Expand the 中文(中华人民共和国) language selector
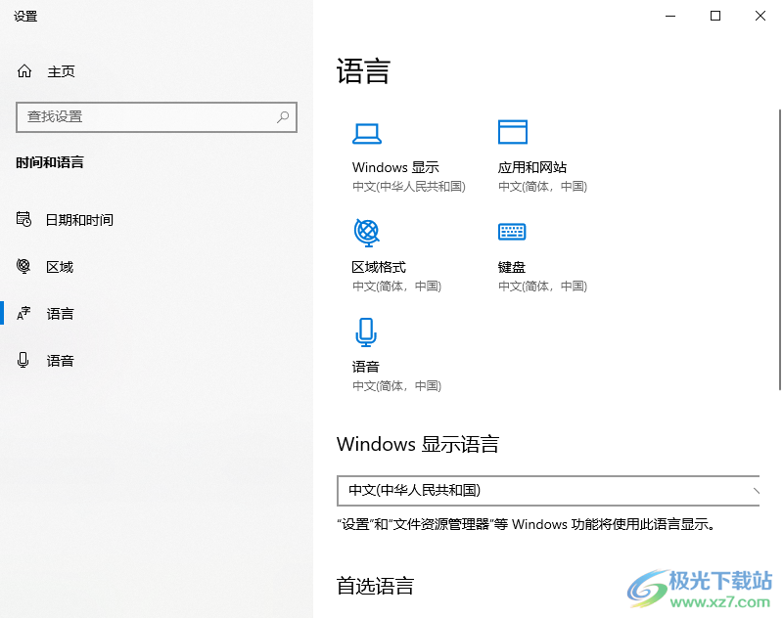Screen dimensions: 783x618 (548, 491)
